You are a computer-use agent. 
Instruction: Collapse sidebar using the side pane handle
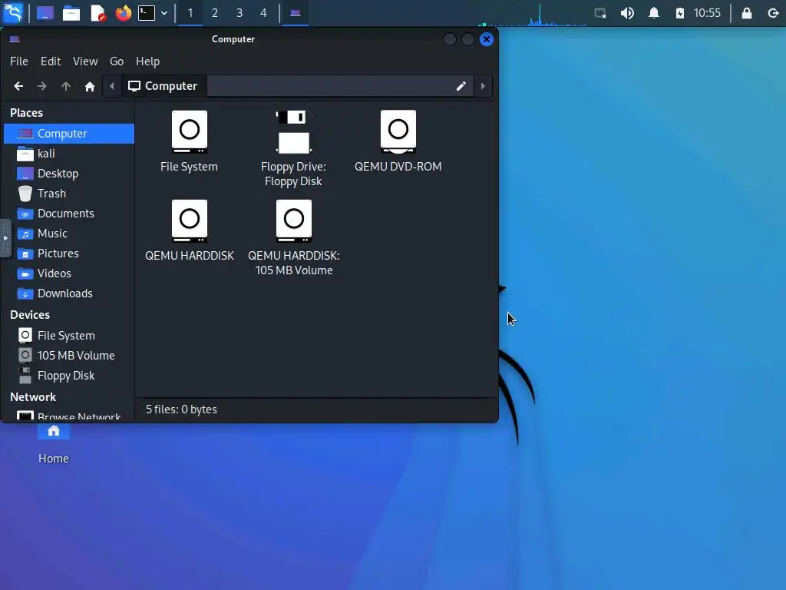click(x=5, y=238)
